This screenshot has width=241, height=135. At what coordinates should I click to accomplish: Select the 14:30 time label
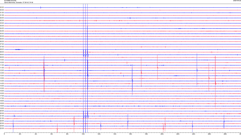point(2,83)
